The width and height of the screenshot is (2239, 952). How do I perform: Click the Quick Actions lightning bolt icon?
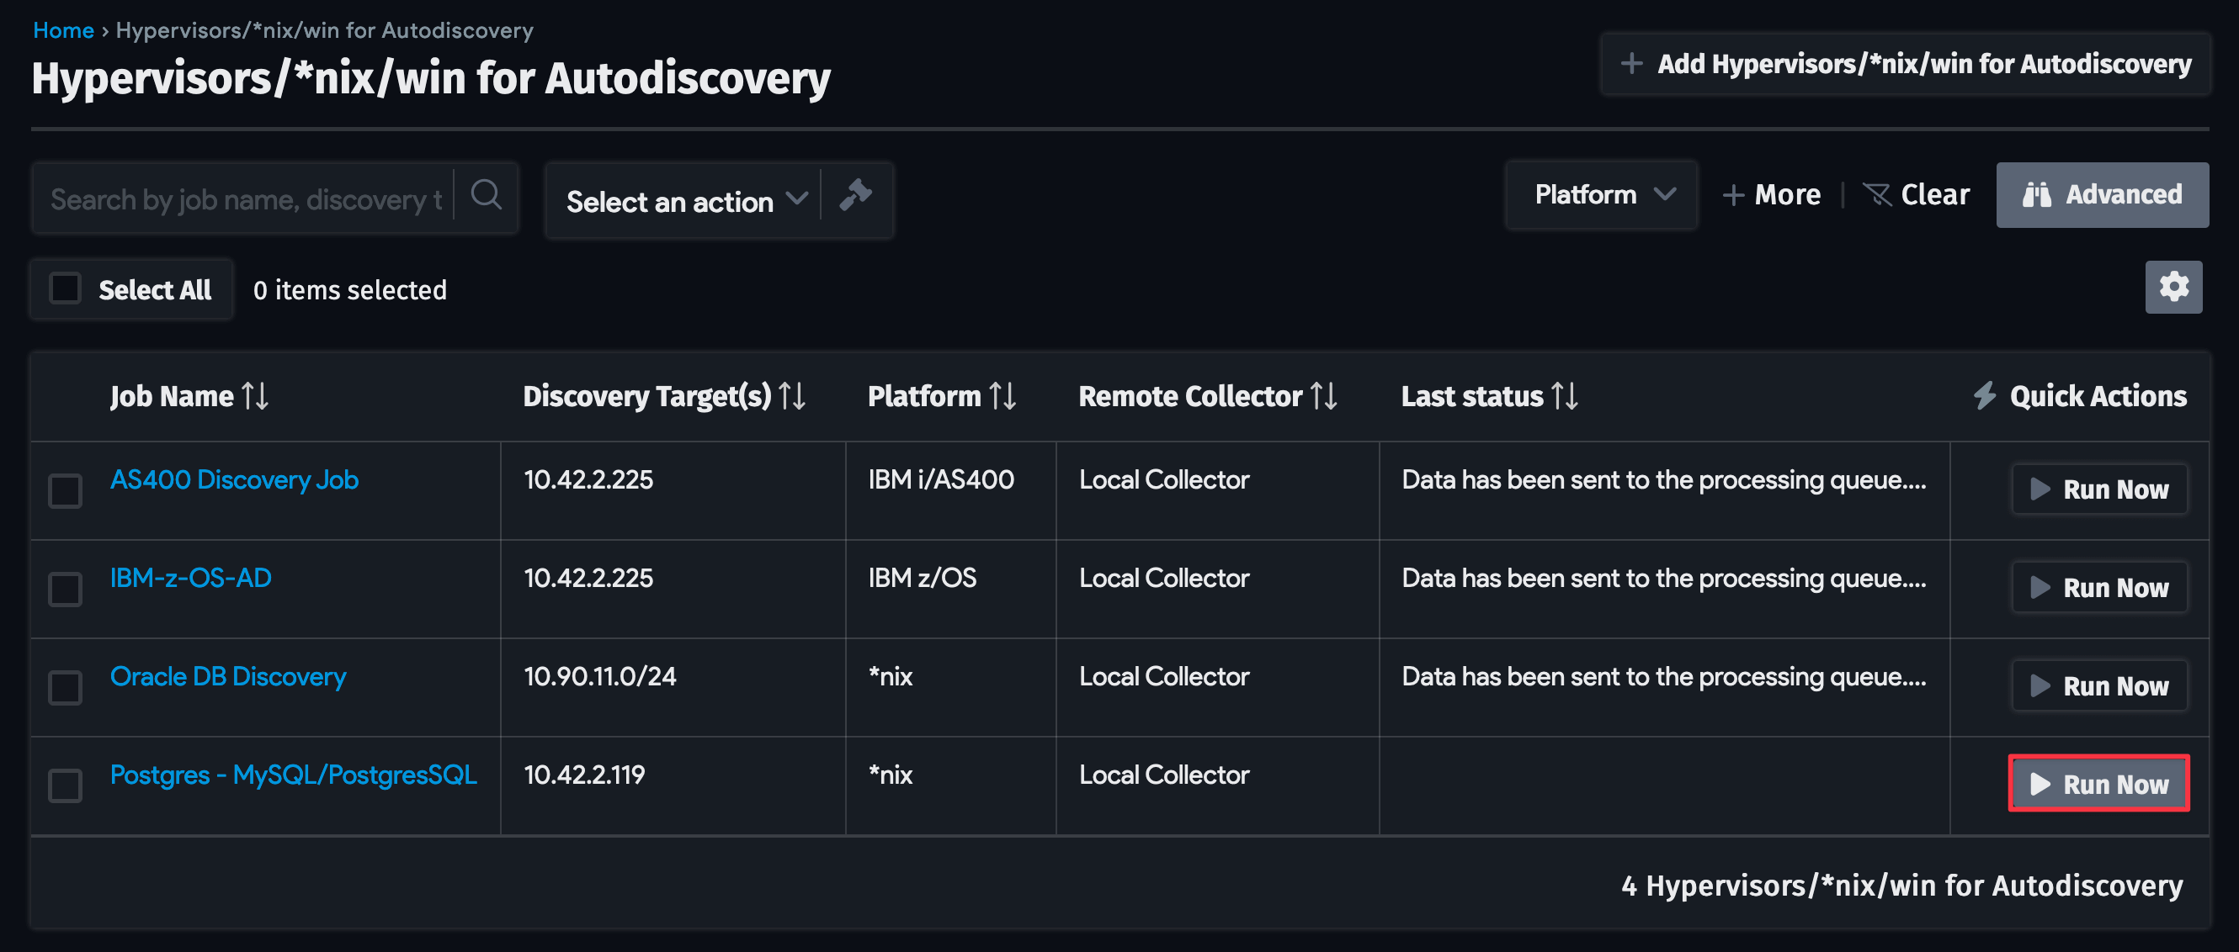pyautogui.click(x=1984, y=396)
